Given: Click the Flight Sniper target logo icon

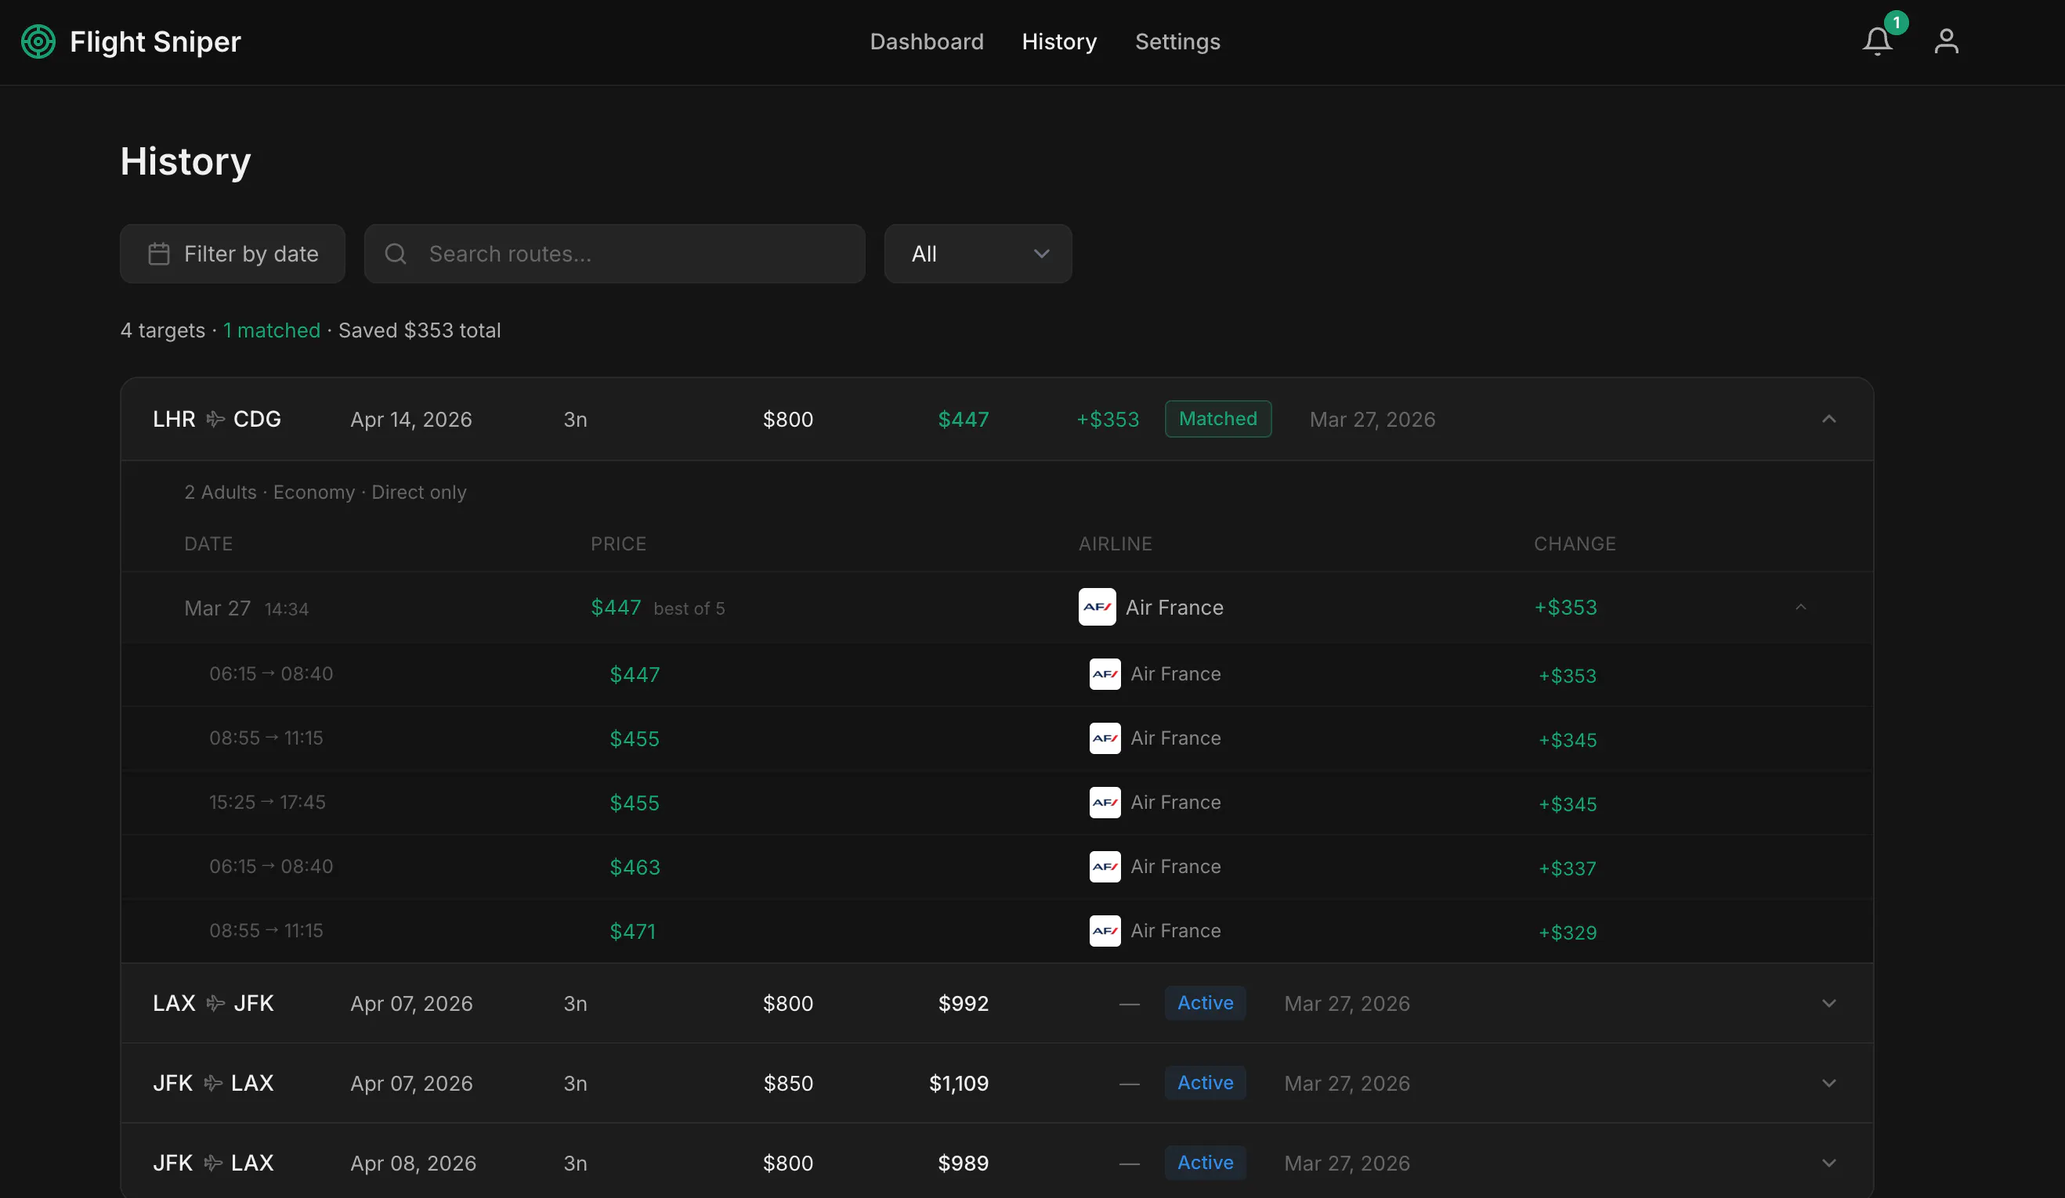Looking at the screenshot, I should tap(38, 41).
